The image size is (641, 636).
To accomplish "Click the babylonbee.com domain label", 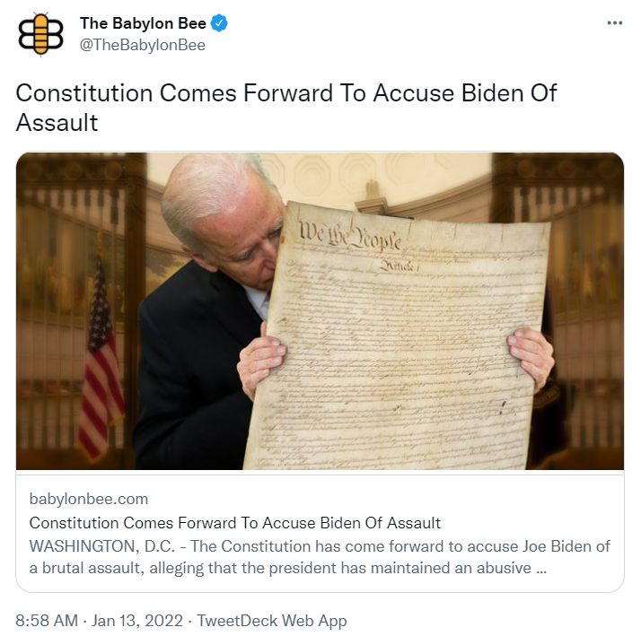I will (89, 499).
